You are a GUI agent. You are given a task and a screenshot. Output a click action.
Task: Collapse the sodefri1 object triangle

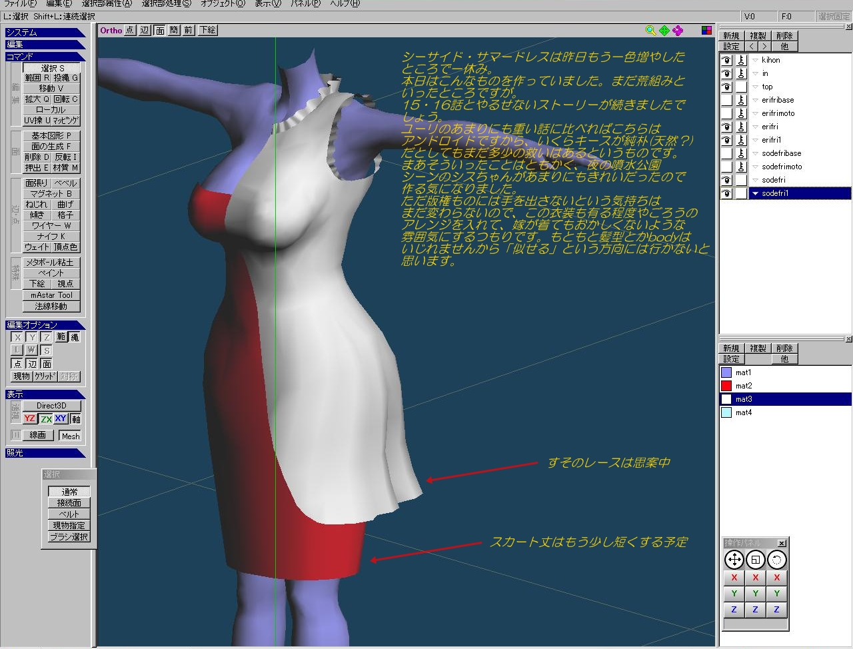[755, 194]
